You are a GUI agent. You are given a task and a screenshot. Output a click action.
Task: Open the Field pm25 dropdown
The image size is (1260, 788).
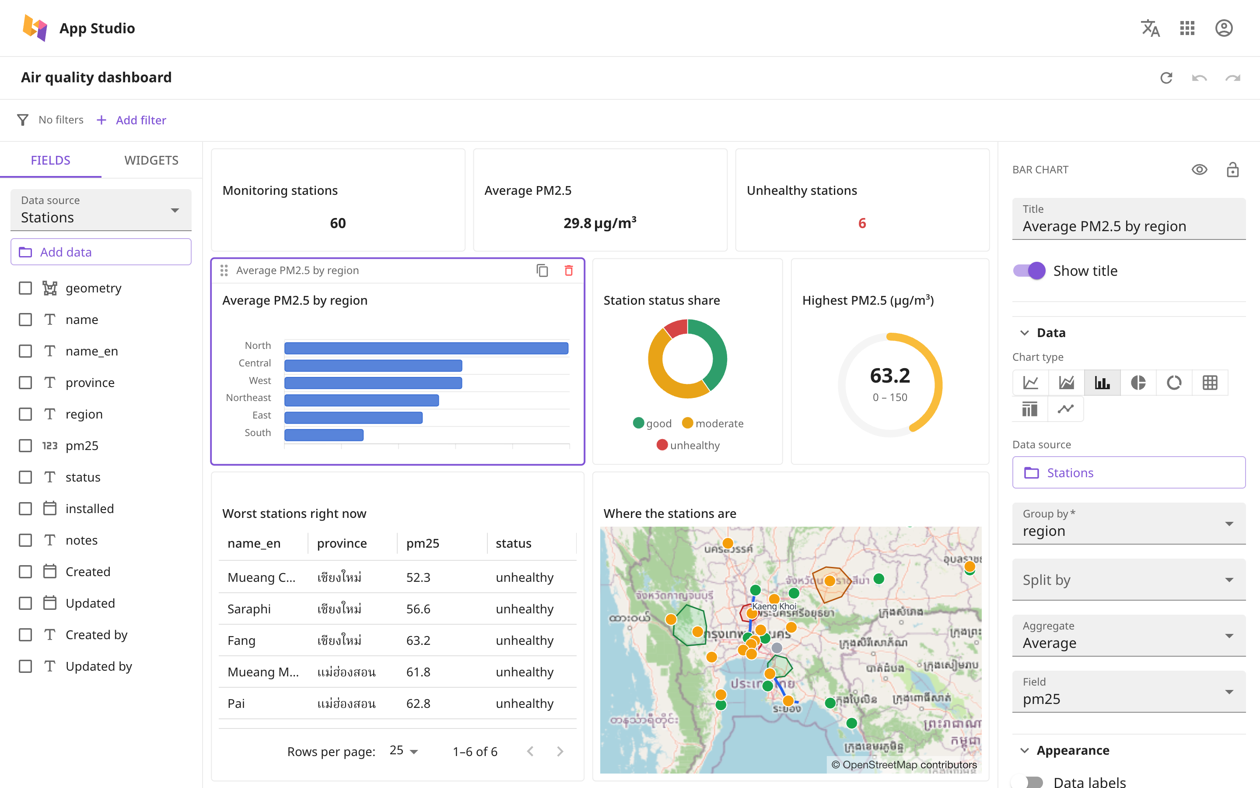(x=1129, y=692)
